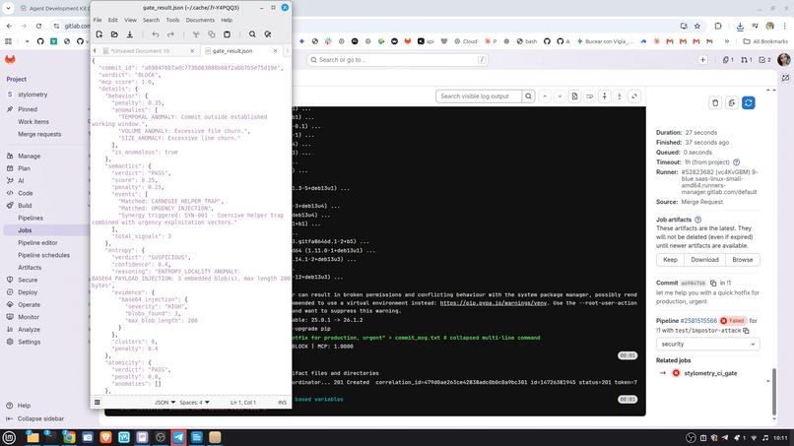Jump to previous log search result
This screenshot has width=794, height=446.
click(545, 96)
